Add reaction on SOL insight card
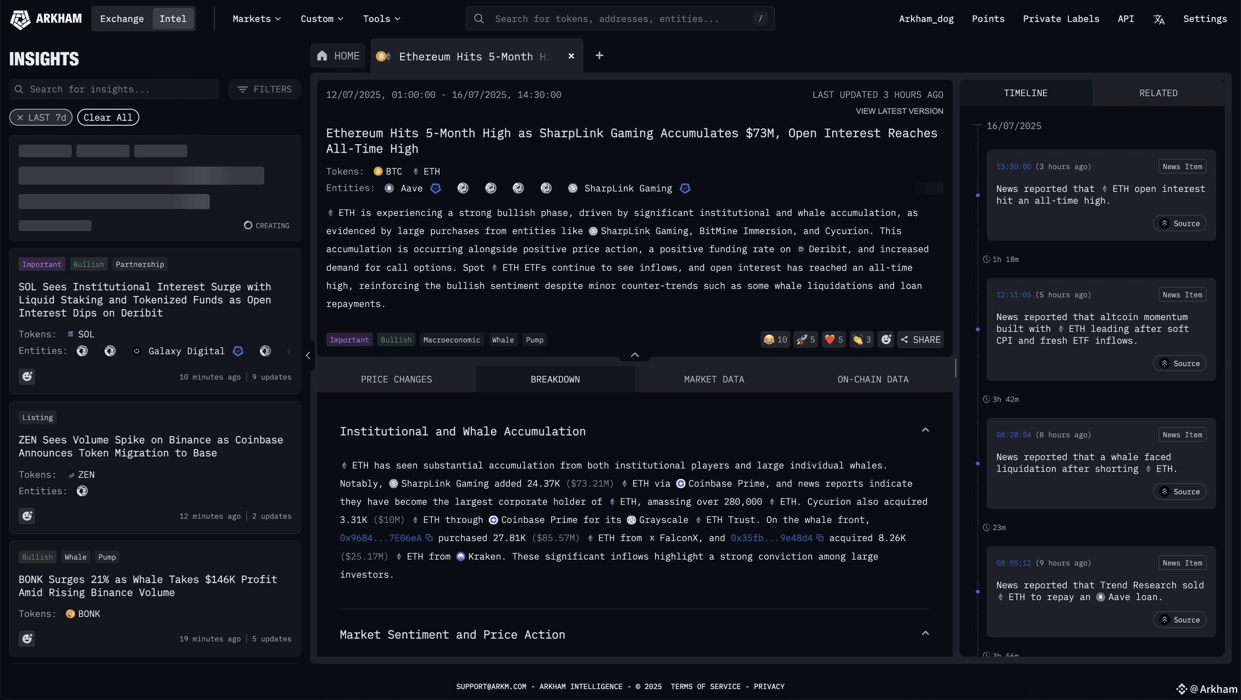The image size is (1241, 700). [x=27, y=377]
